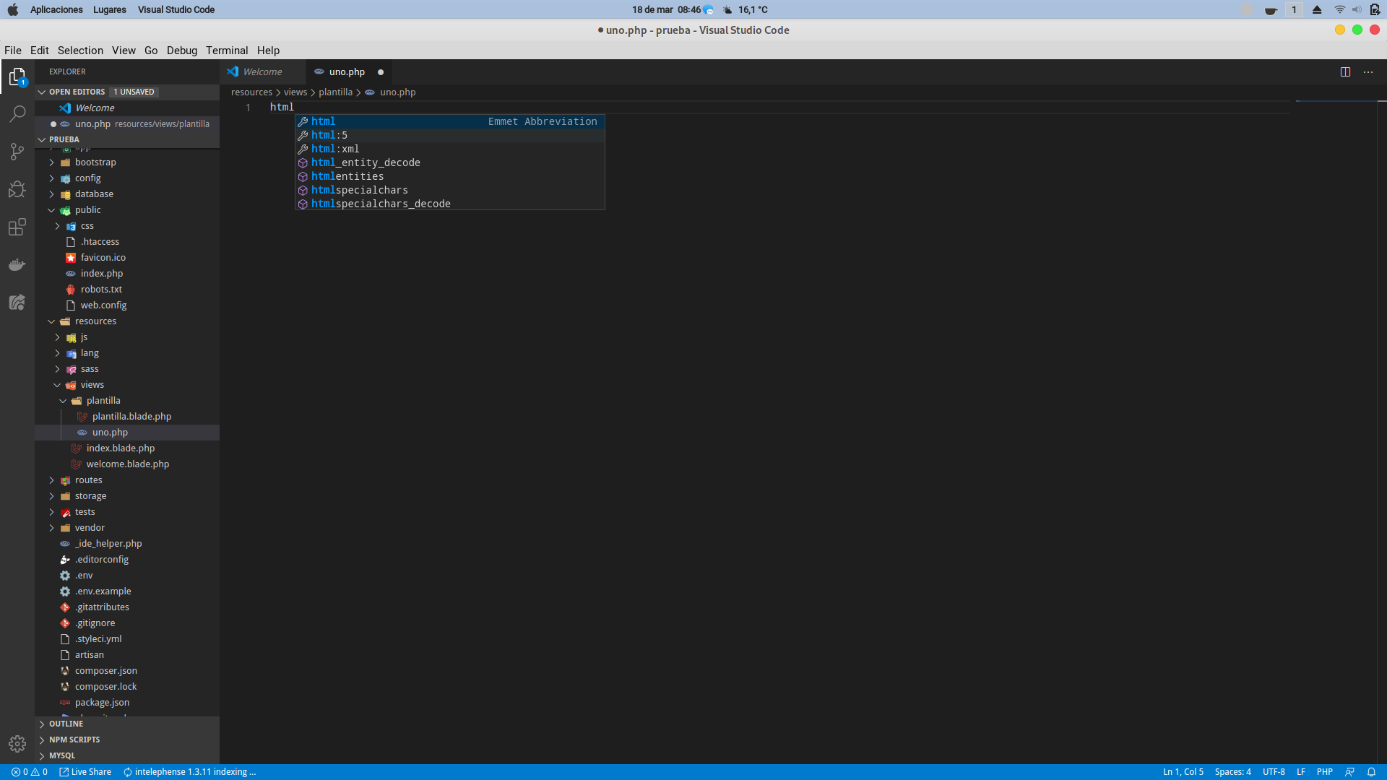Image resolution: width=1387 pixels, height=780 pixels.
Task: Open the Debug view icon
Action: click(17, 189)
